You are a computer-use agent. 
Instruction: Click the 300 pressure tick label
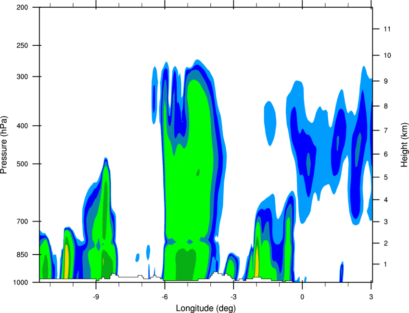click(x=22, y=77)
